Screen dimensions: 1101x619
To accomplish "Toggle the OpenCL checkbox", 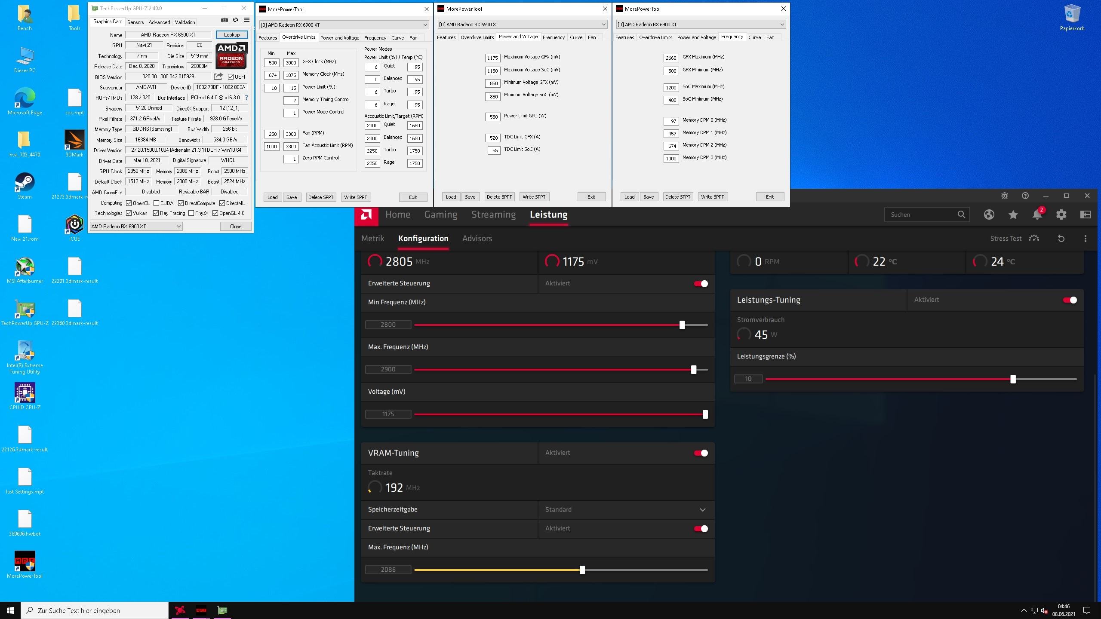I will 129,203.
